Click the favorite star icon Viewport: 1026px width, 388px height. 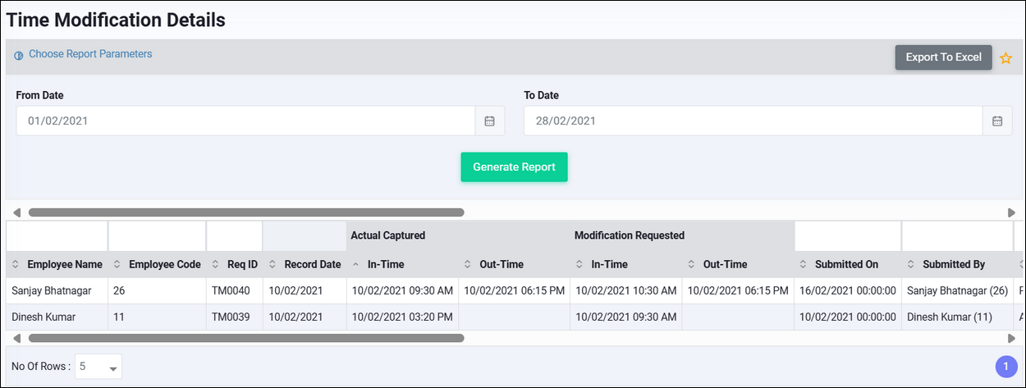[1005, 58]
